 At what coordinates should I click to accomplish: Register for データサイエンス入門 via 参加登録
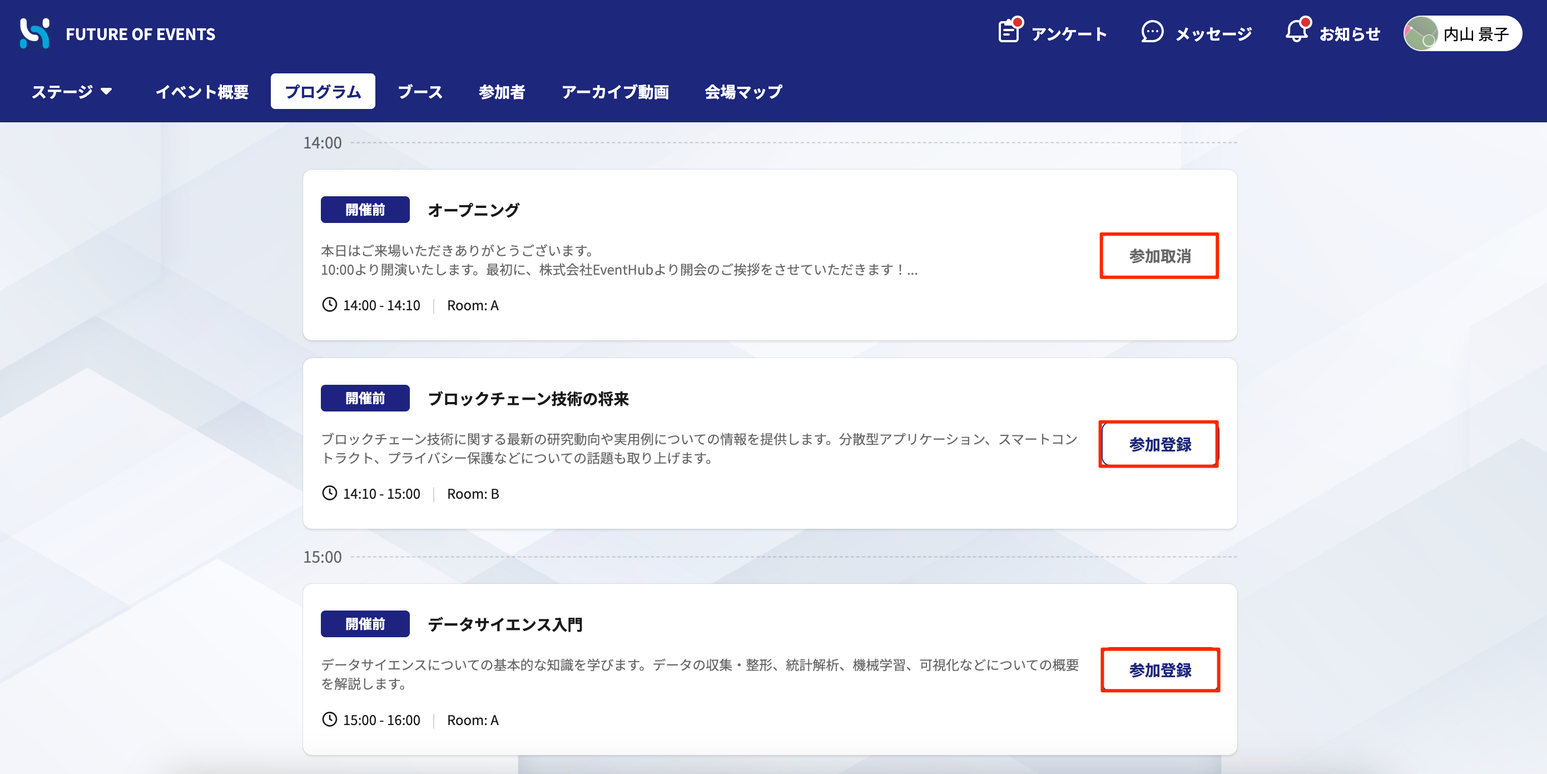[1159, 669]
